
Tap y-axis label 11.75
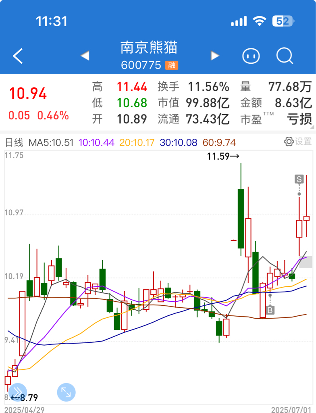[x=14, y=155]
